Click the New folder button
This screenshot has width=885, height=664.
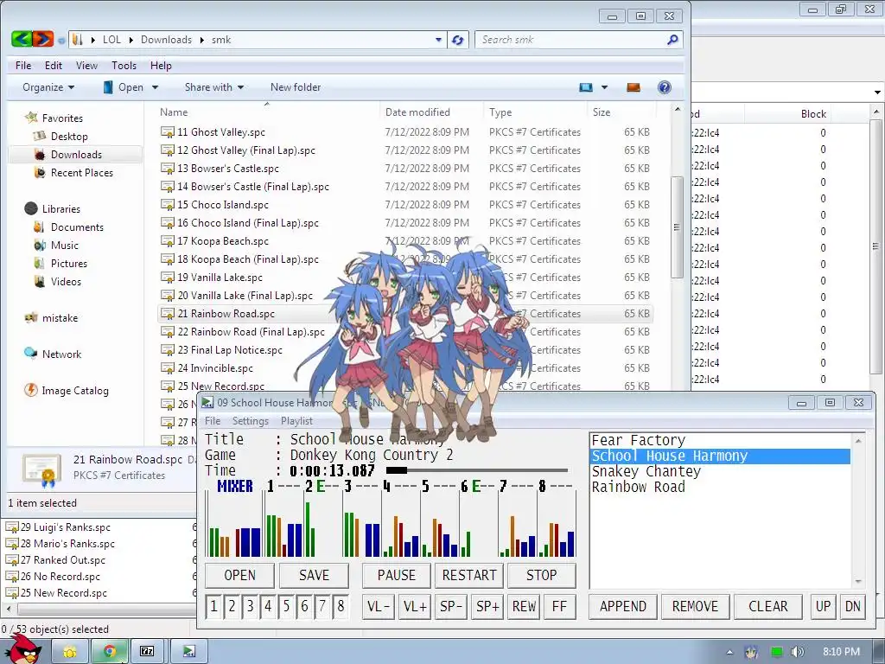(x=296, y=87)
